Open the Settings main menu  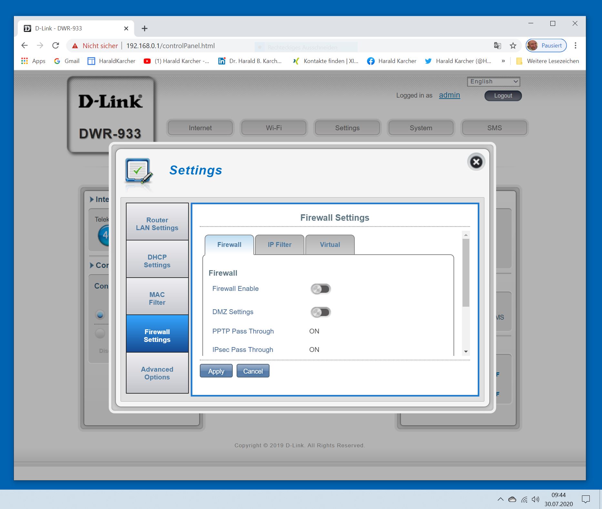coord(347,128)
